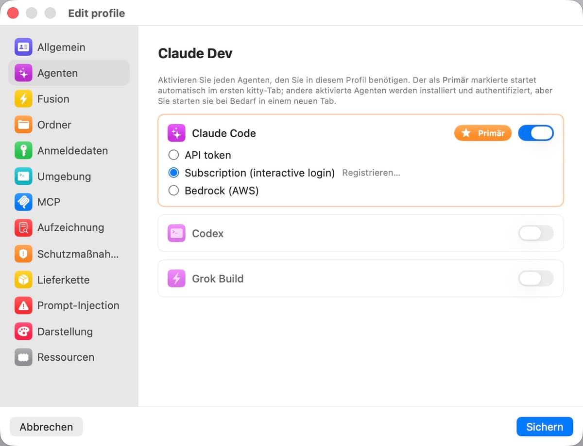The image size is (583, 446).
Task: Click the MCP icon in sidebar
Action: (x=23, y=202)
